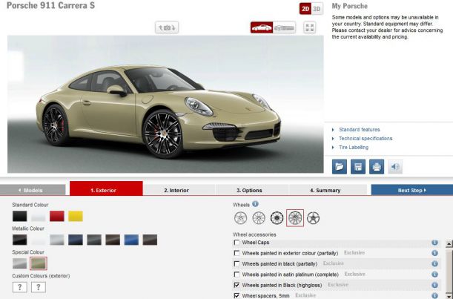
Task: Pick the silver special colour swatch
Action: [x=19, y=263]
